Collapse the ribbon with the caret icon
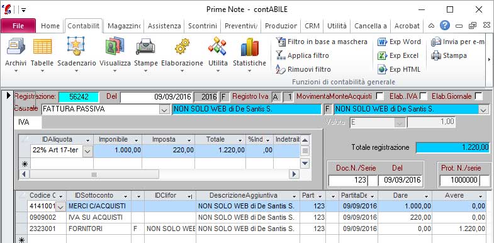 (432, 26)
